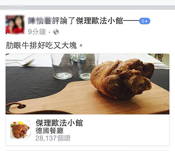The width and height of the screenshot is (175, 155).
Task: Click the gray bar at page top
Action: coord(87,8)
